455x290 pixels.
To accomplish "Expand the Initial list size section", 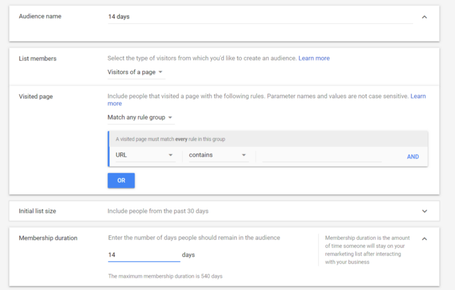I will (424, 211).
